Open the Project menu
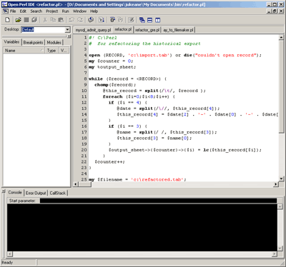This screenshot has width=286, height=267. pos(51,11)
